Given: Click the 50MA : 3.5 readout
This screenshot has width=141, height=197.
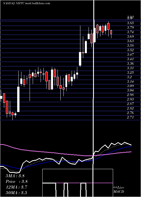Looking at the screenshot, I should click(16, 193).
